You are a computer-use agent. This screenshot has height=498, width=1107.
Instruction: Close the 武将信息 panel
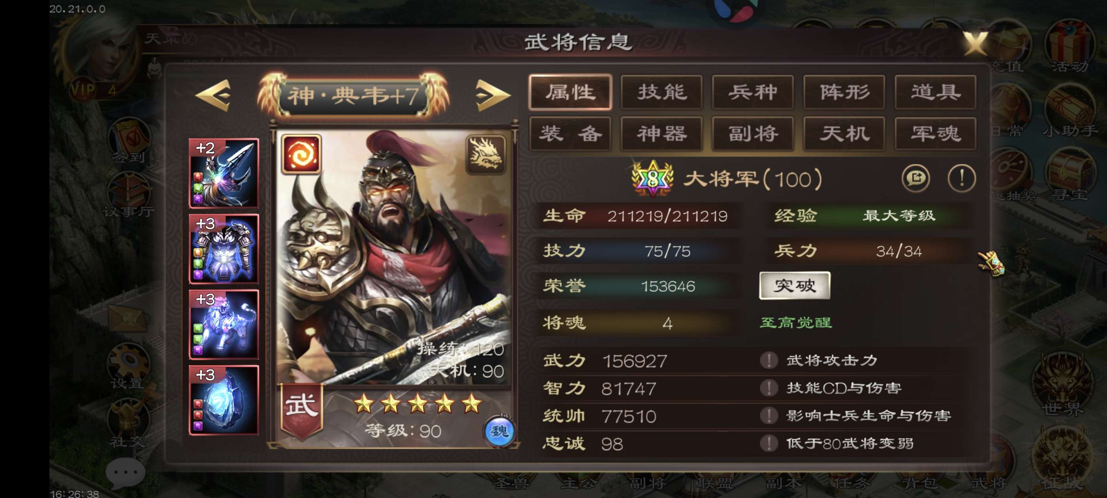pyautogui.click(x=975, y=43)
